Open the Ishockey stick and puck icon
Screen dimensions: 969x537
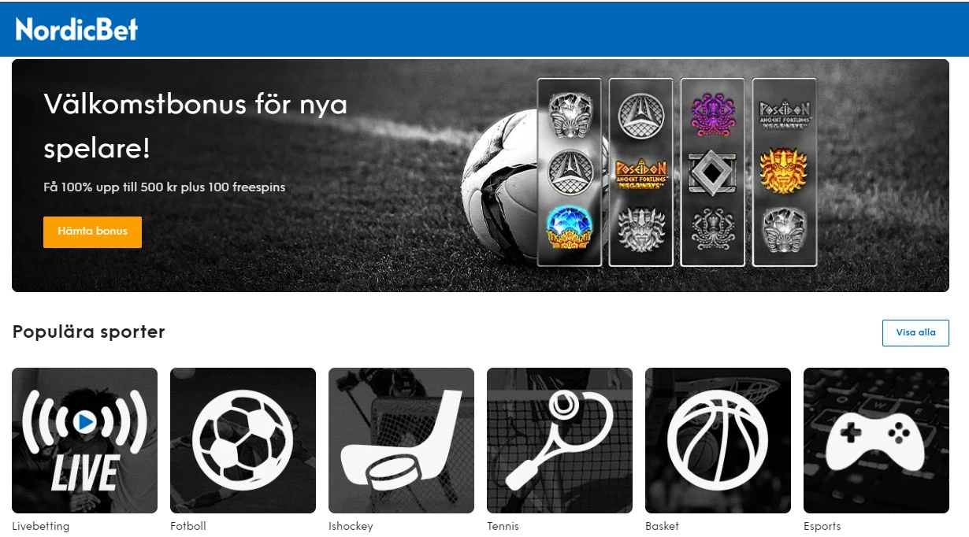pos(401,440)
